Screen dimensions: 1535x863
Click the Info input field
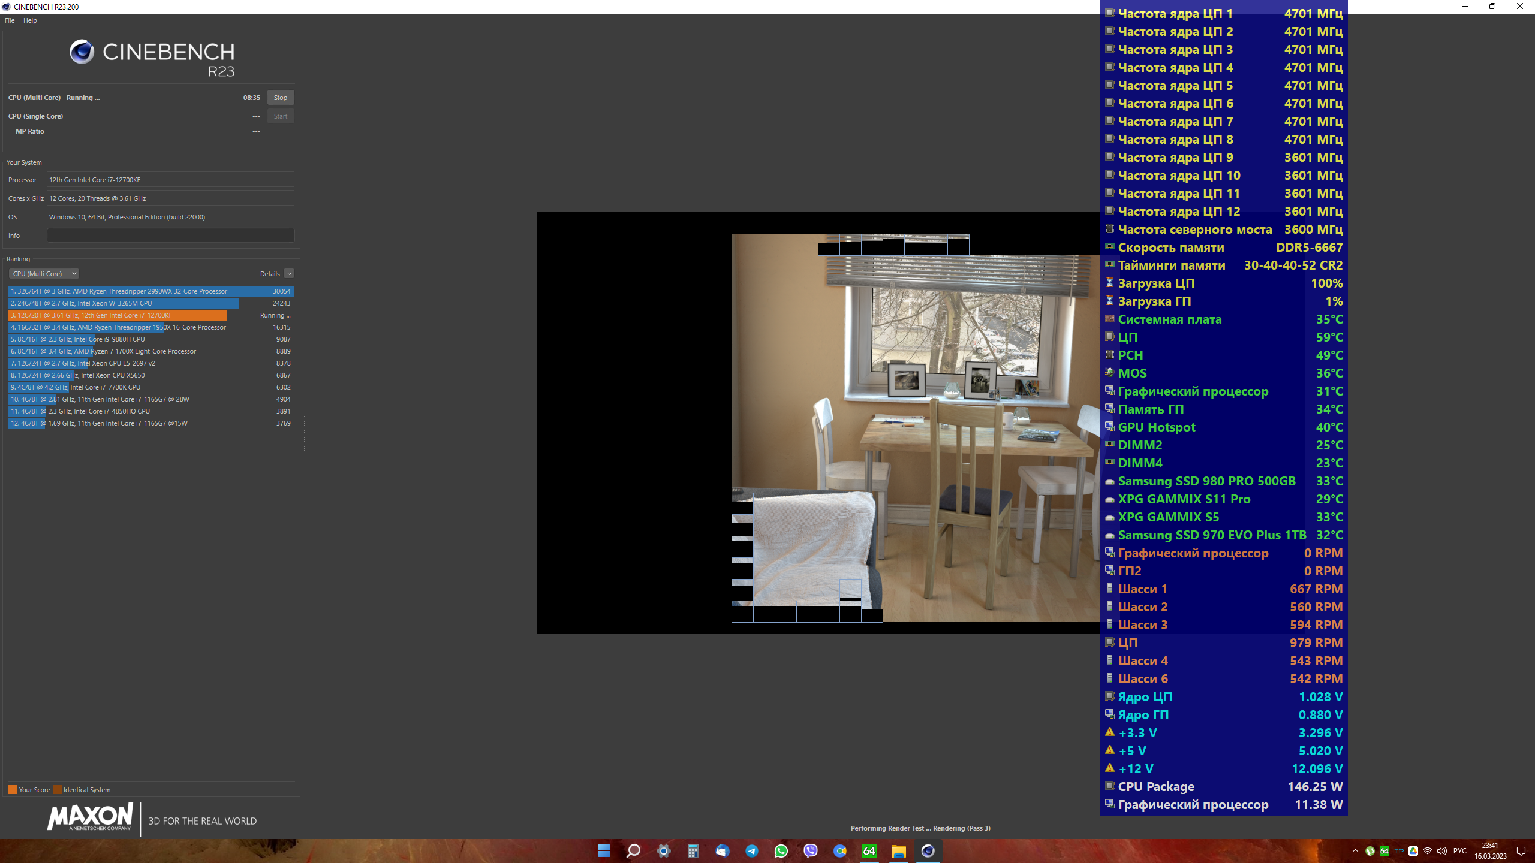[170, 236]
